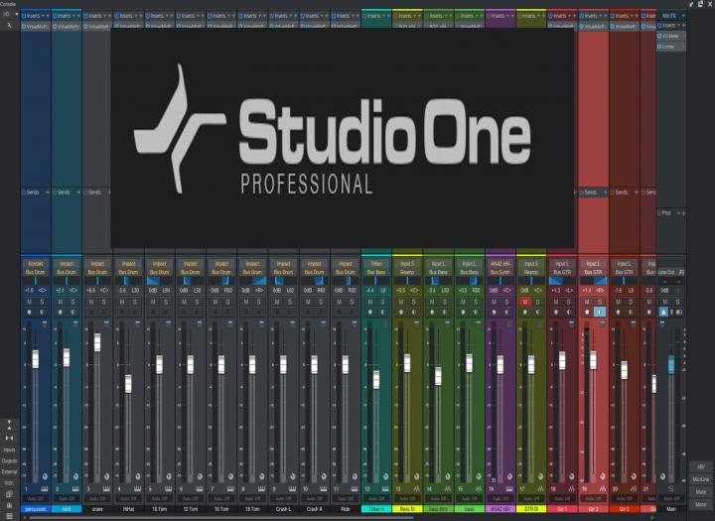Click the detach console icon at top right

(701, 4)
